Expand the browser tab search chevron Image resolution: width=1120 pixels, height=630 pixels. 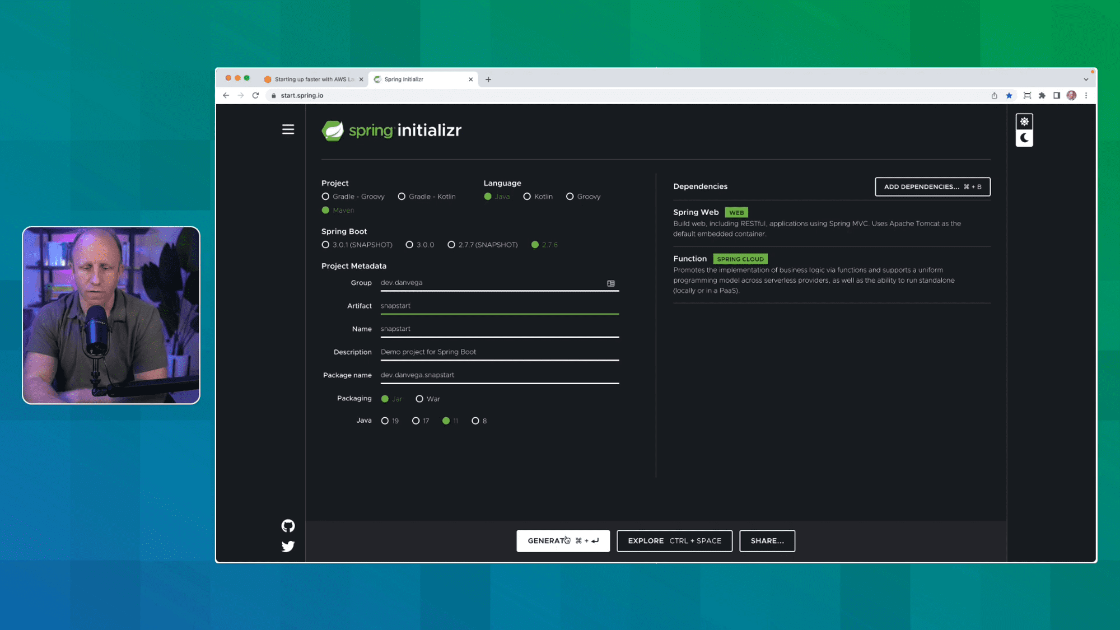click(1085, 79)
